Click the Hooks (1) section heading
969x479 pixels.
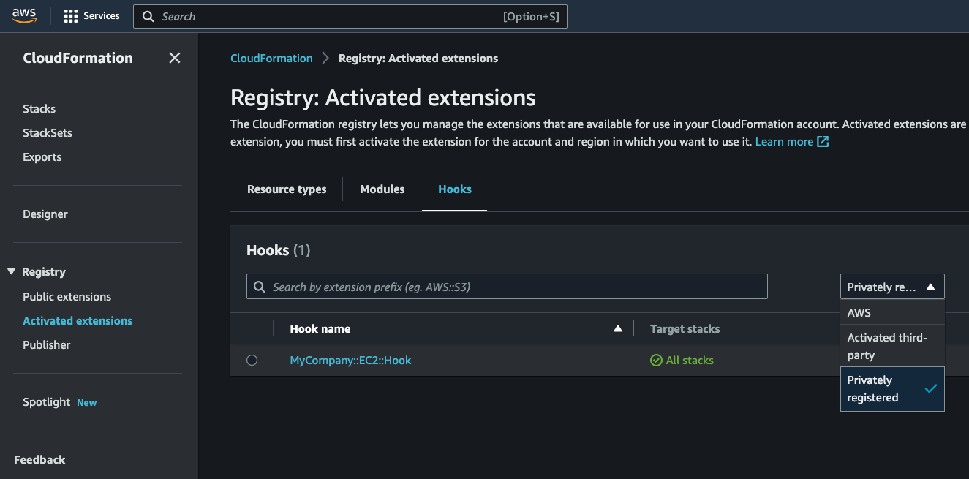coord(279,250)
